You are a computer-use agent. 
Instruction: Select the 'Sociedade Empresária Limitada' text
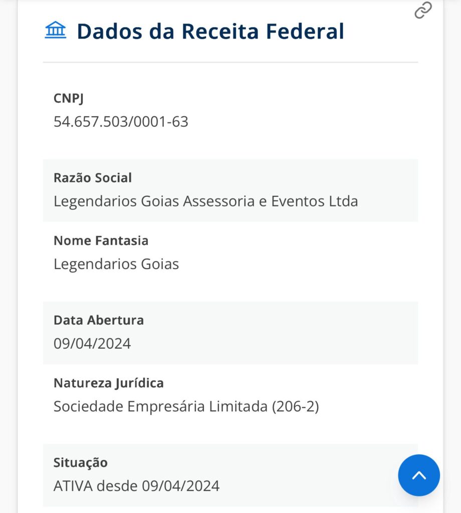(x=160, y=406)
